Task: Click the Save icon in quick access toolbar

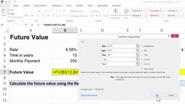Action: [x=6, y=2]
